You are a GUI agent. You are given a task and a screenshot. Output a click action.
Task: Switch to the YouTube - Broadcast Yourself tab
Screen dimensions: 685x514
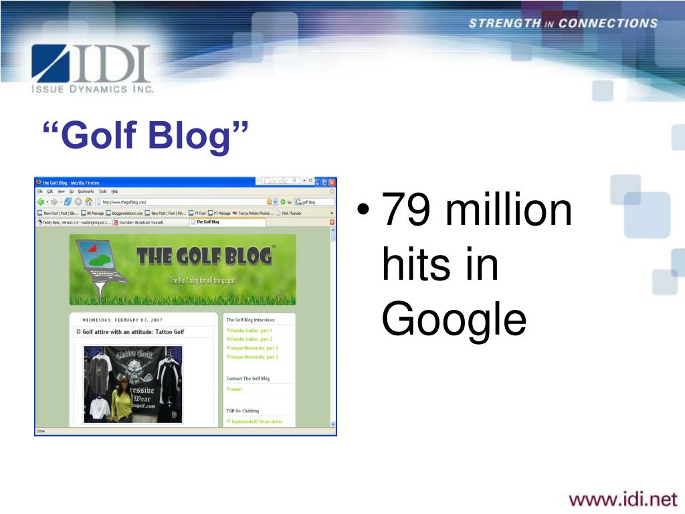pyautogui.click(x=151, y=222)
